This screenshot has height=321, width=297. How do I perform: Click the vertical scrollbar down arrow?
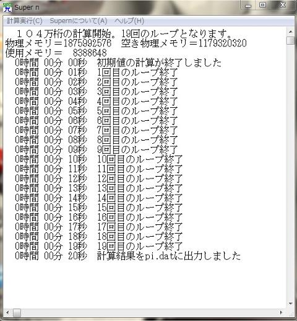(x=291, y=304)
